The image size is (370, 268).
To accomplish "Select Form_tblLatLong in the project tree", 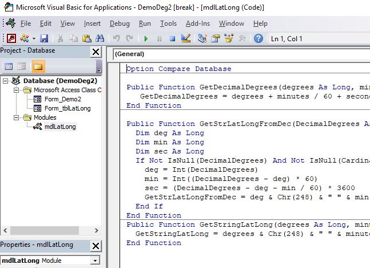I will (67, 108).
